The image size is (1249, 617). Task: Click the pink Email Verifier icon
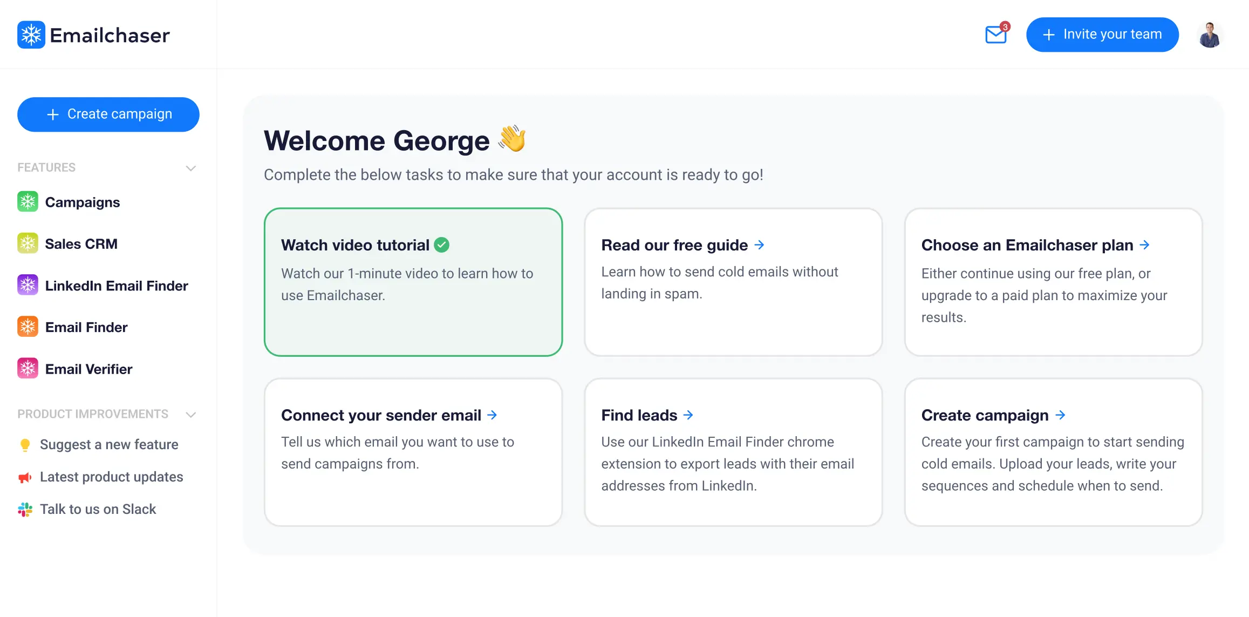pyautogui.click(x=28, y=369)
